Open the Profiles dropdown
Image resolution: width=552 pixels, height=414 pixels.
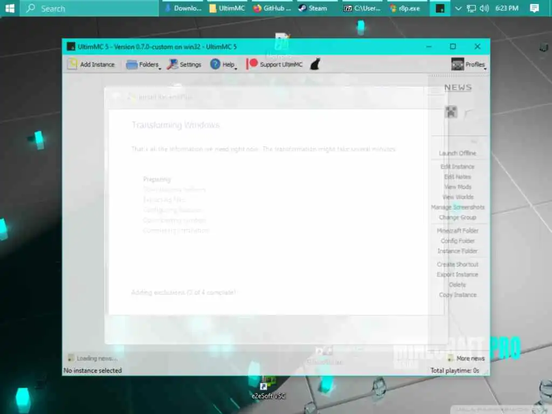[x=468, y=65]
